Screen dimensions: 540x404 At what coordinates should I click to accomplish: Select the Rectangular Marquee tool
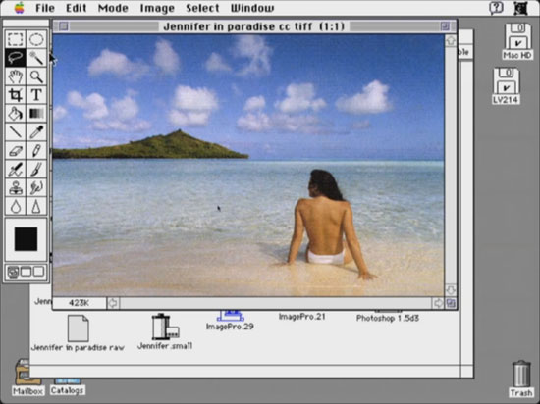(16, 39)
